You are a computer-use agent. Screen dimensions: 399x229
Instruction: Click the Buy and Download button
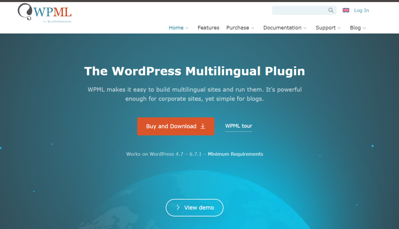coord(175,126)
